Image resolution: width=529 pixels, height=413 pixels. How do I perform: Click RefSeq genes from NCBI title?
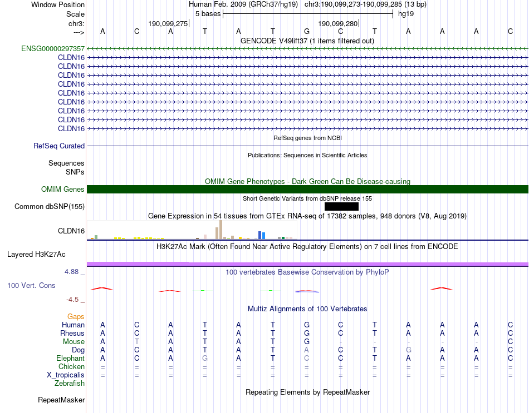point(307,138)
